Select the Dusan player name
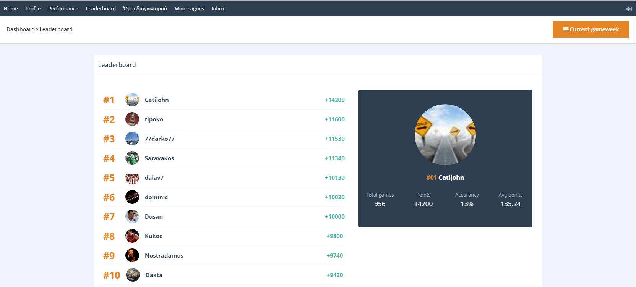 (154, 216)
